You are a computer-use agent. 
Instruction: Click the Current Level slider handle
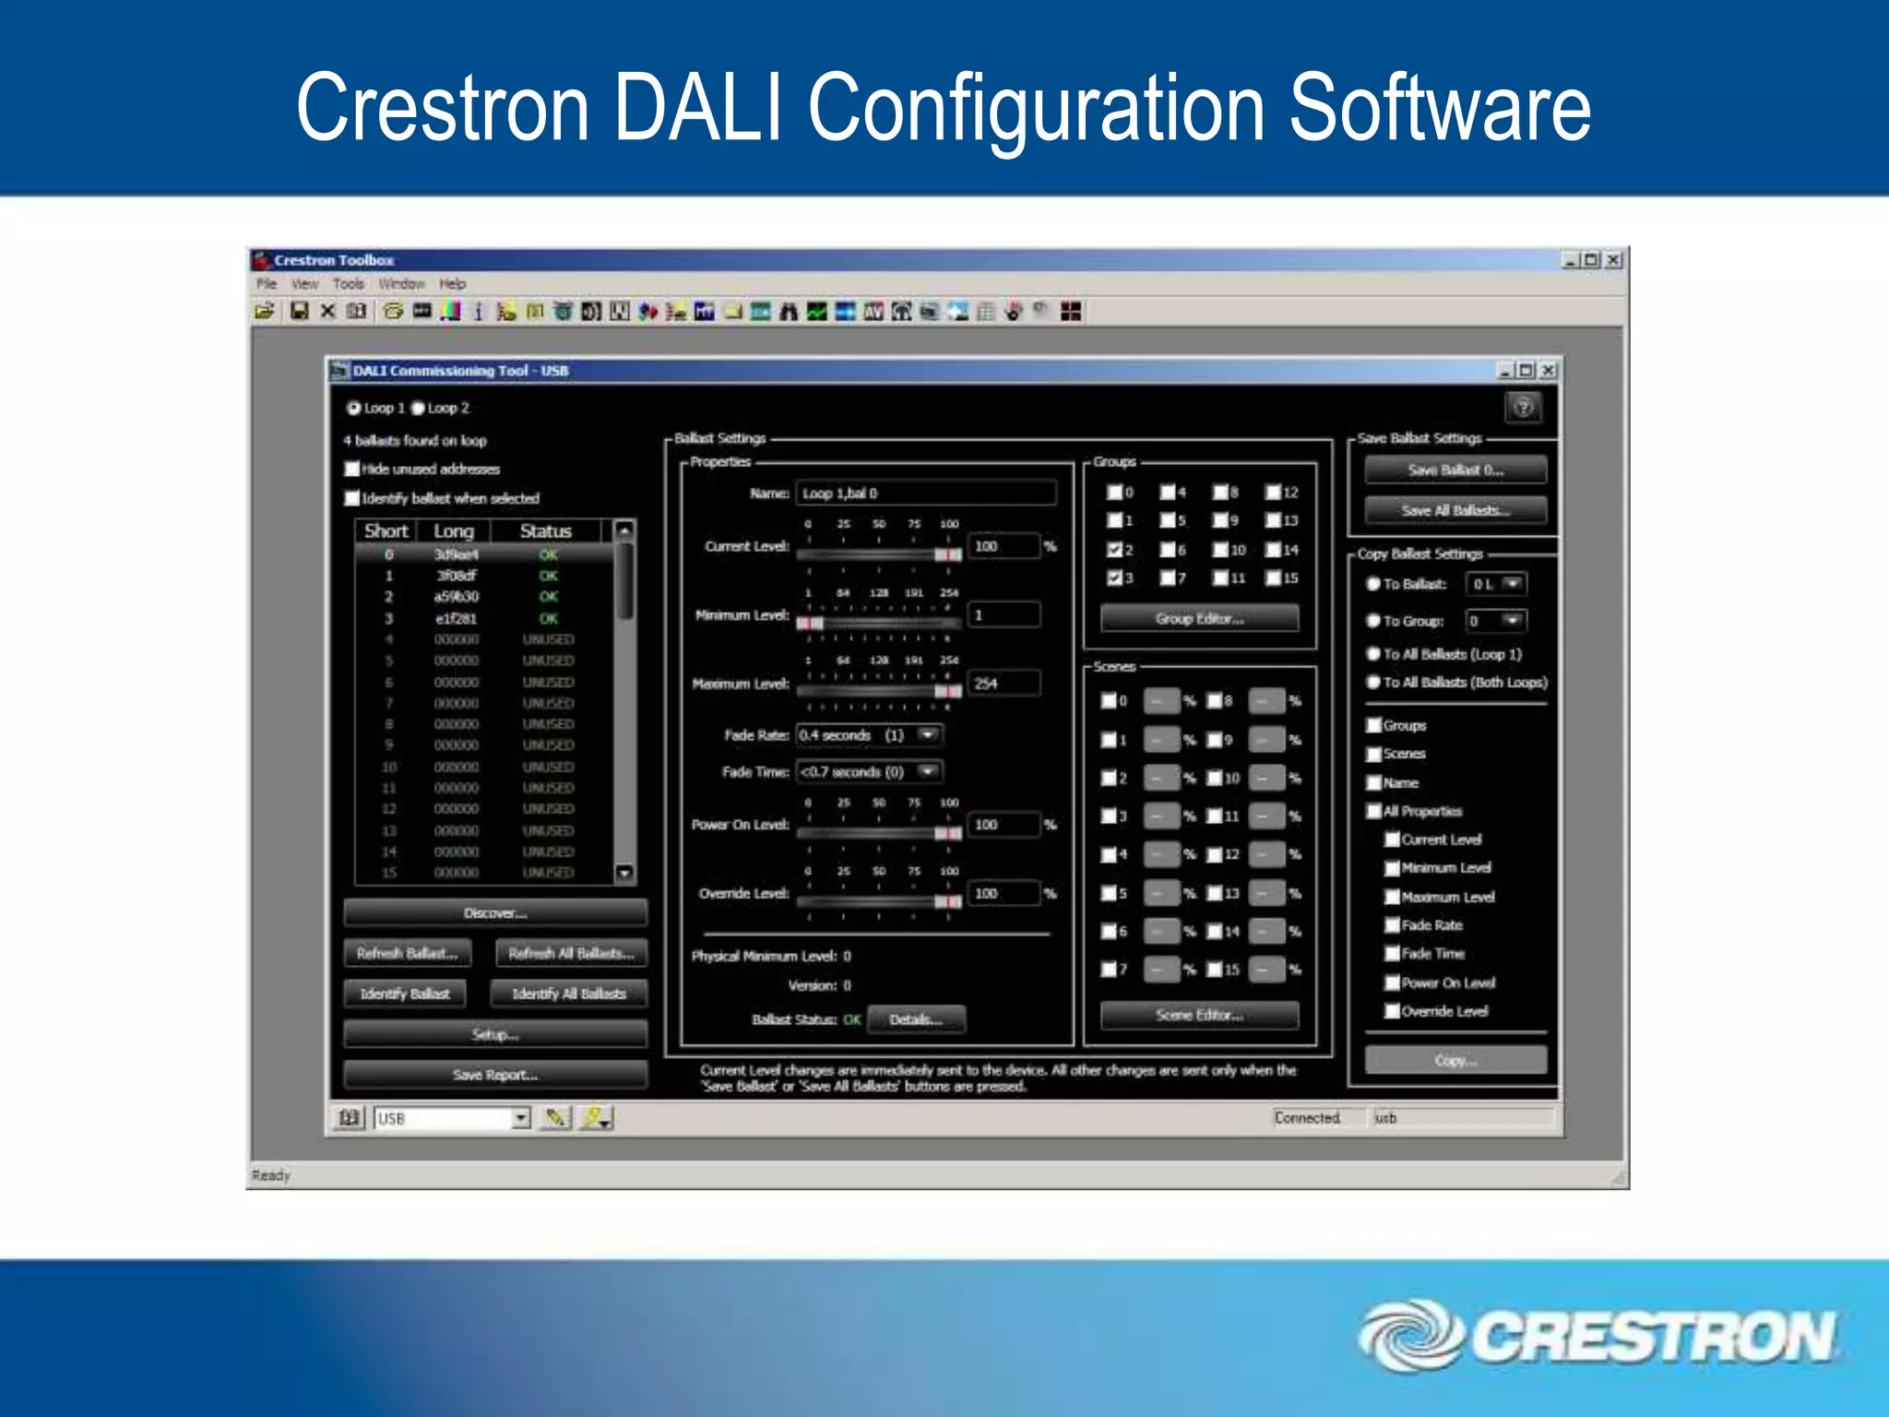[x=948, y=554]
